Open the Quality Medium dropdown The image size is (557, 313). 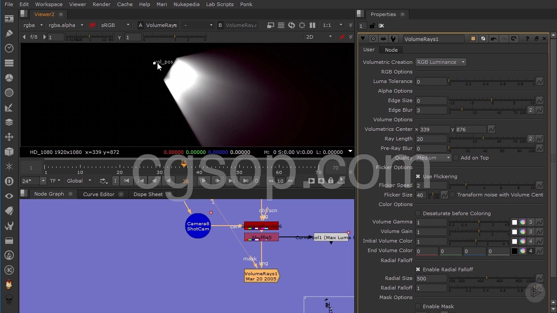433,158
